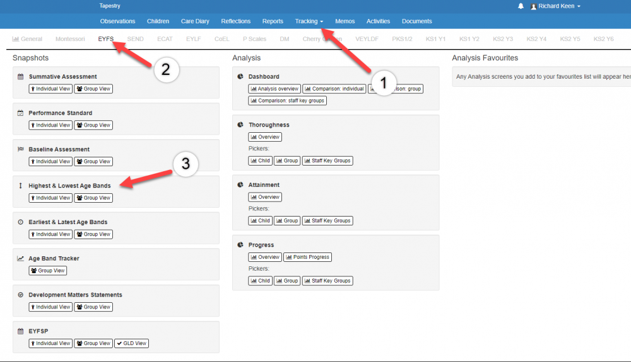This screenshot has height=362, width=631.
Task: Open the EYLF tab
Action: click(x=193, y=39)
